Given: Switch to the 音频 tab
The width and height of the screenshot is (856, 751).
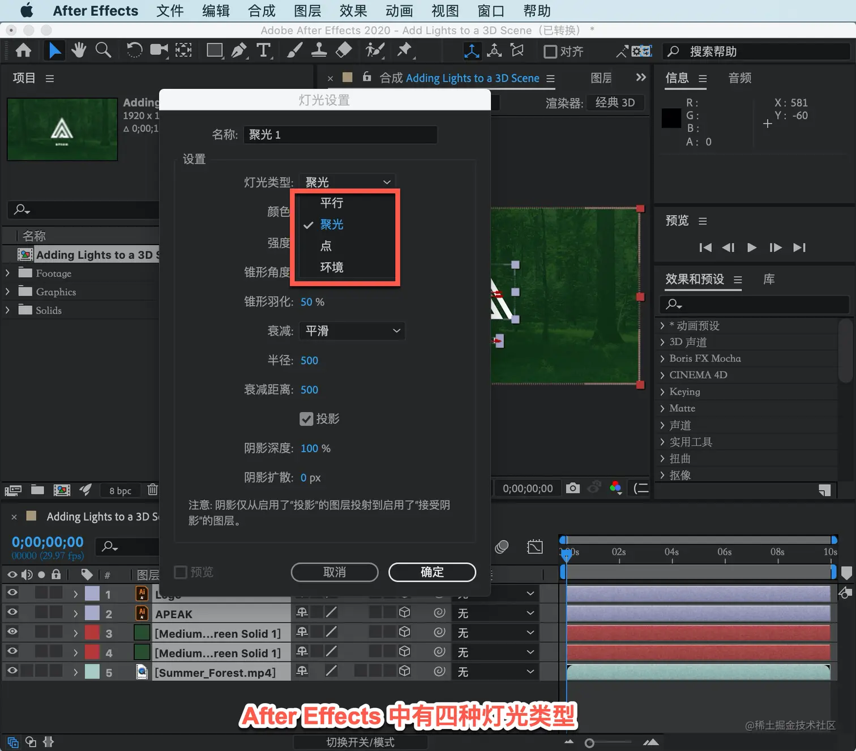Looking at the screenshot, I should [x=740, y=78].
